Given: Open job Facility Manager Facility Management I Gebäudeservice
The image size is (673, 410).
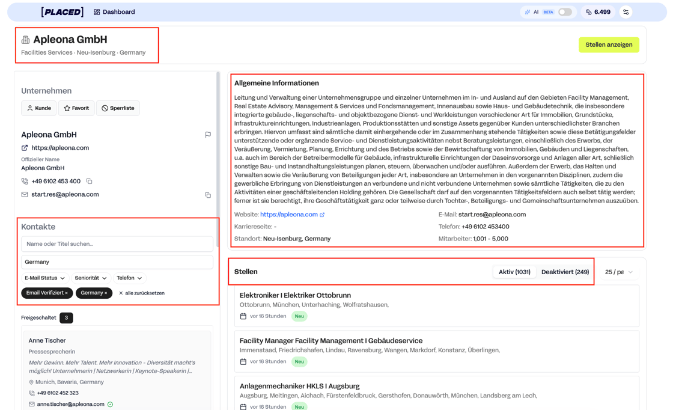Looking at the screenshot, I should 331,341.
